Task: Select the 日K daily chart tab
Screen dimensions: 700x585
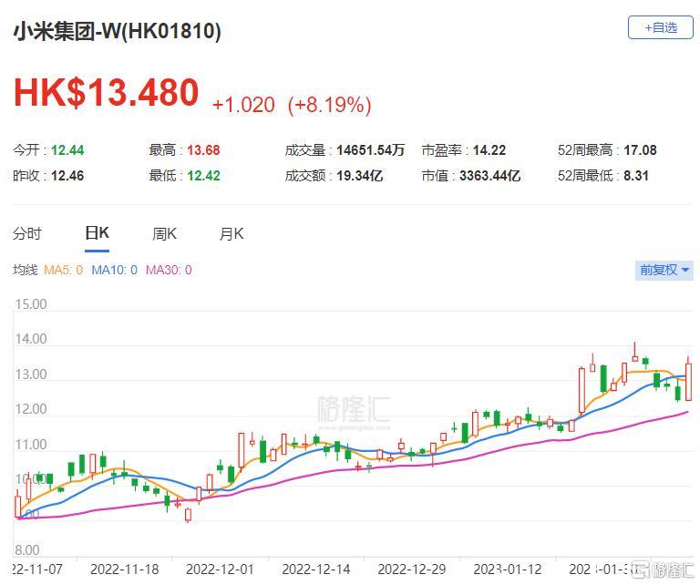Action: click(x=97, y=233)
